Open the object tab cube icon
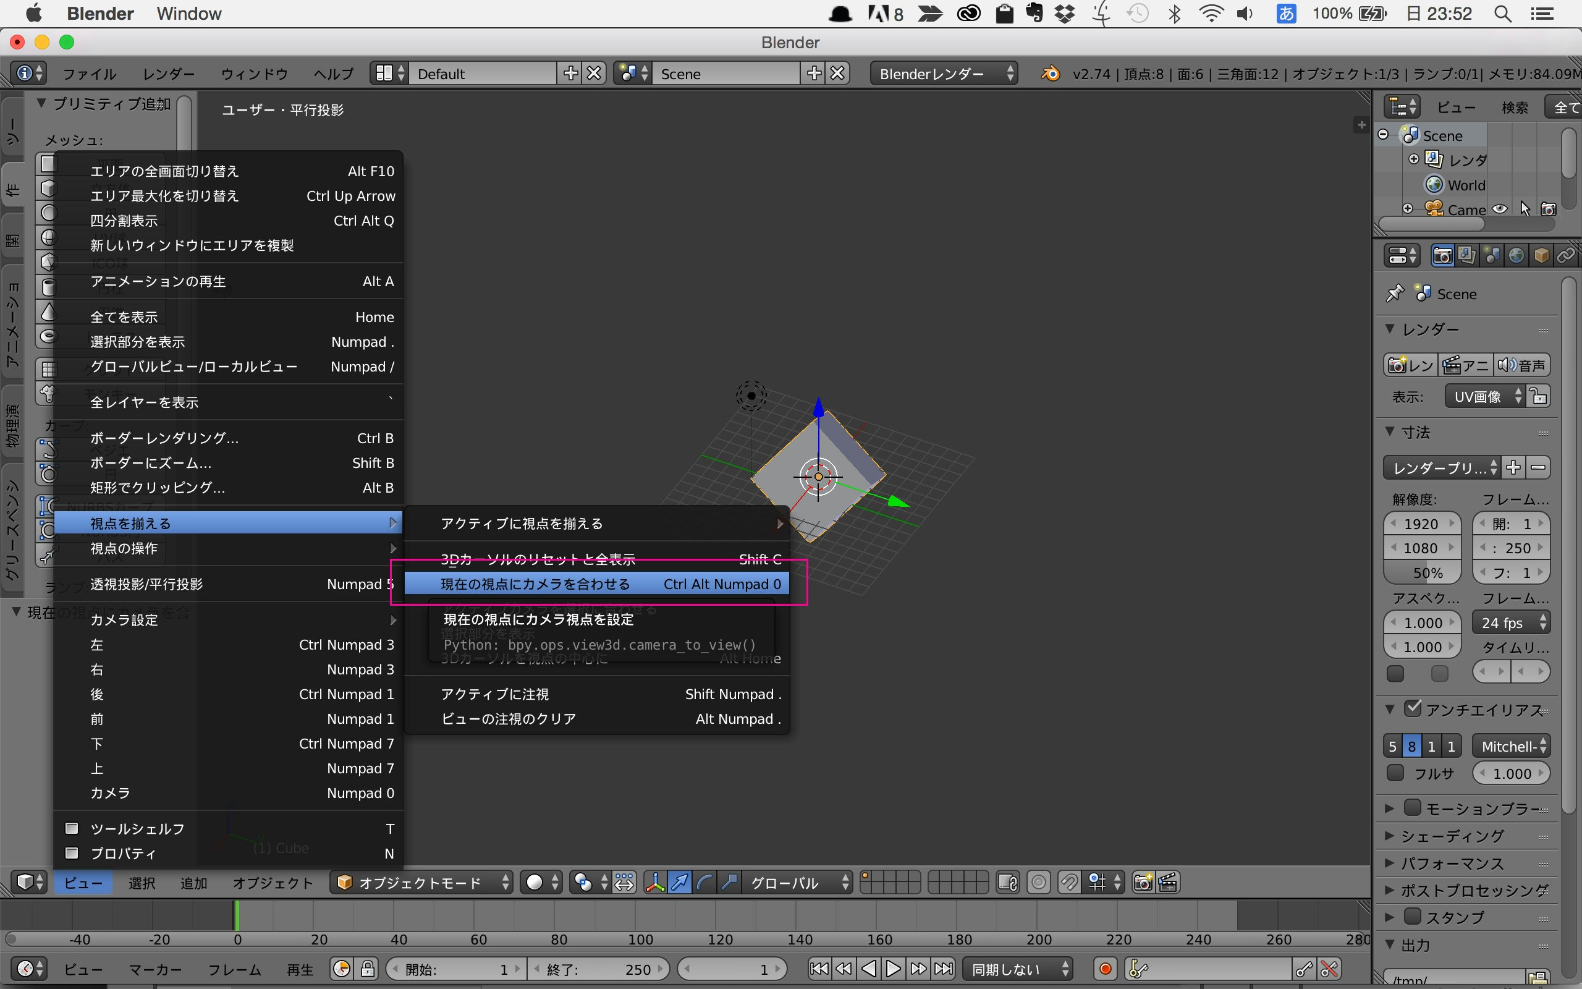Screen dimensions: 1582x989 pyautogui.click(x=1541, y=255)
